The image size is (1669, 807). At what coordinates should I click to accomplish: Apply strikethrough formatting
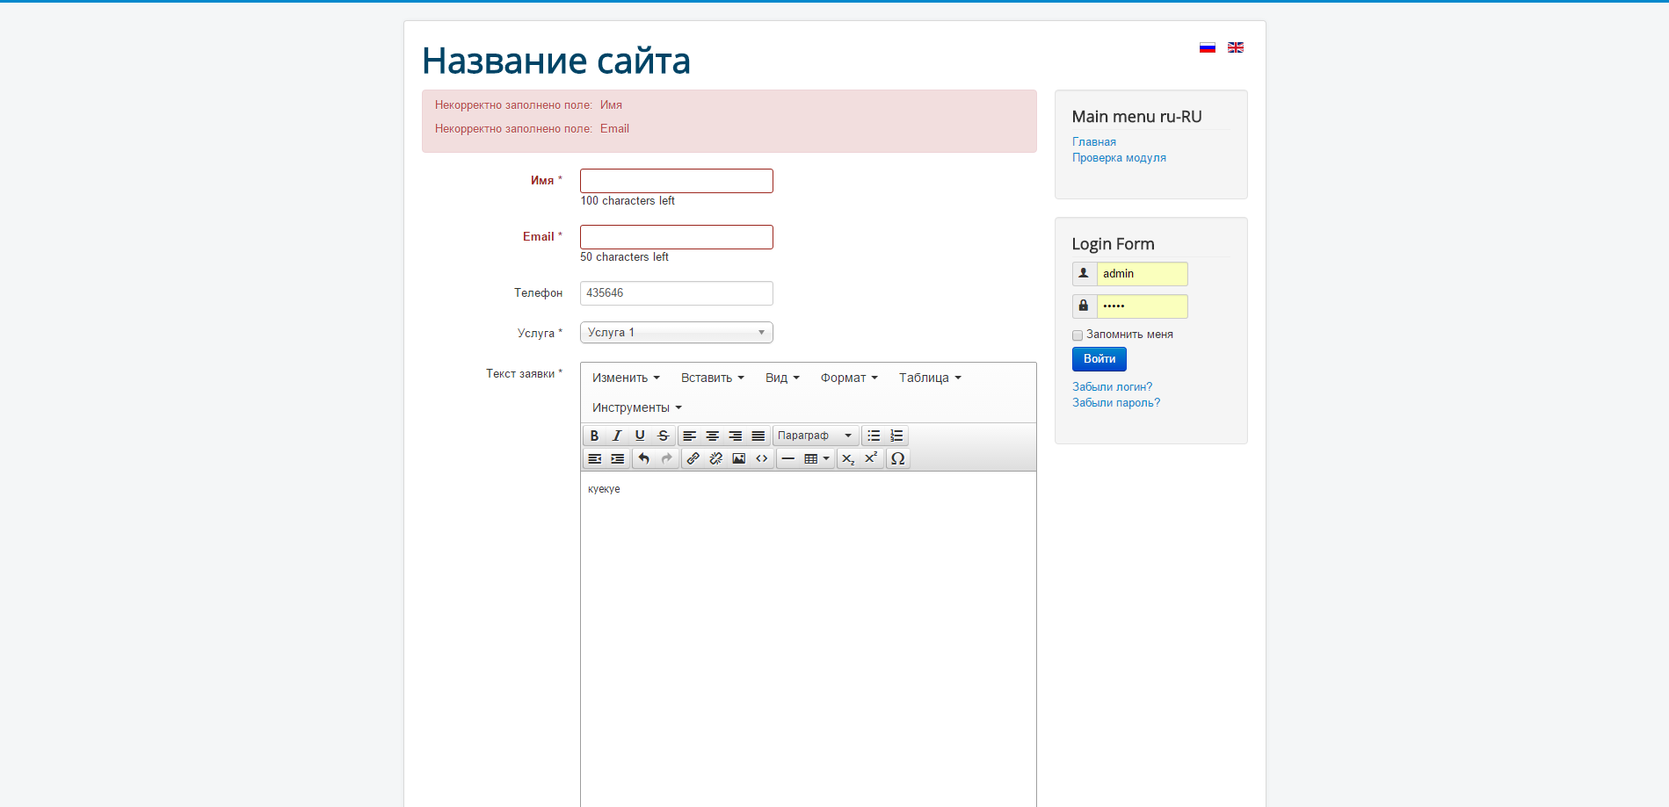(x=664, y=436)
